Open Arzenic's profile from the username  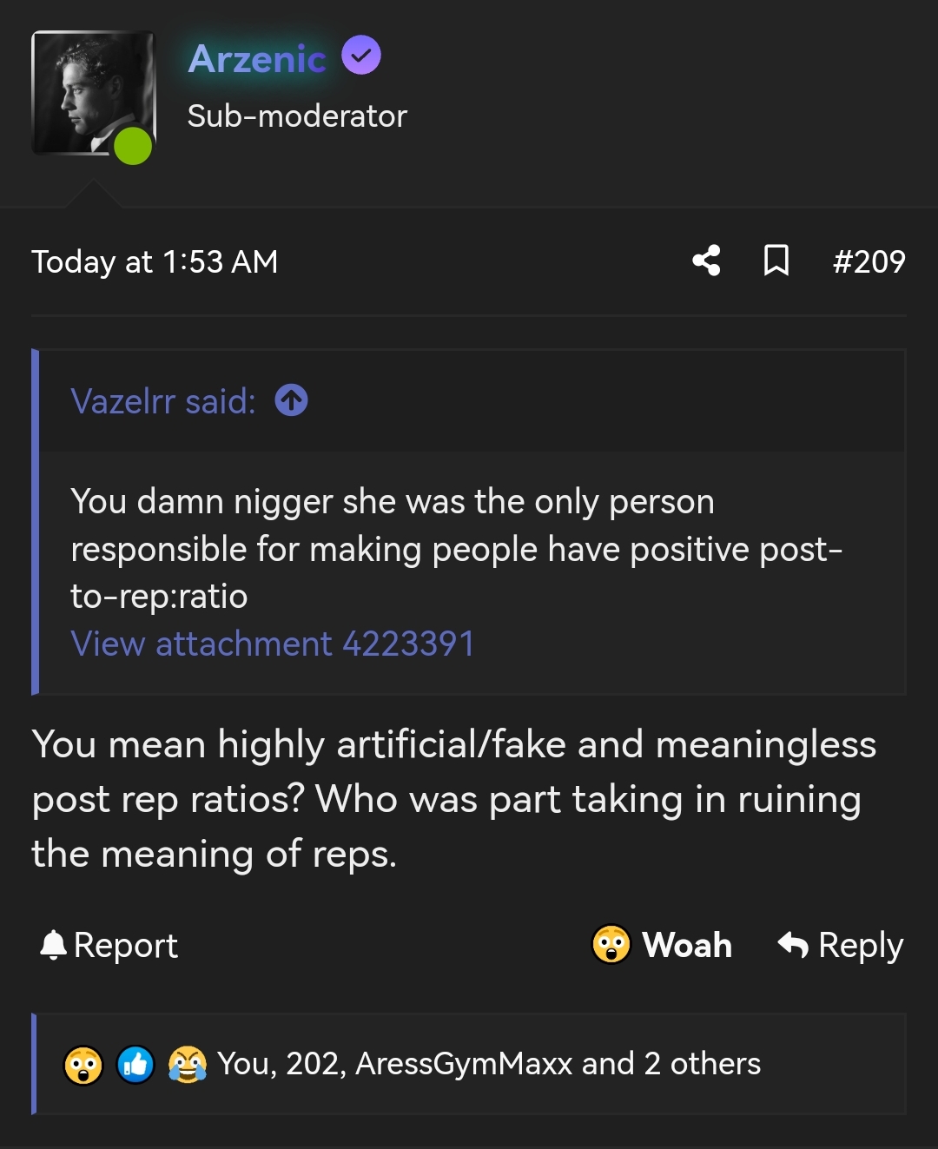[x=257, y=59]
